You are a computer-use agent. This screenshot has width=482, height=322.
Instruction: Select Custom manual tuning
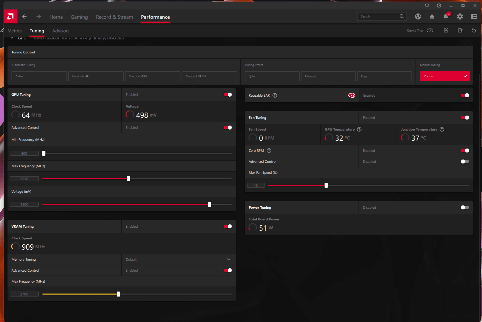point(445,76)
